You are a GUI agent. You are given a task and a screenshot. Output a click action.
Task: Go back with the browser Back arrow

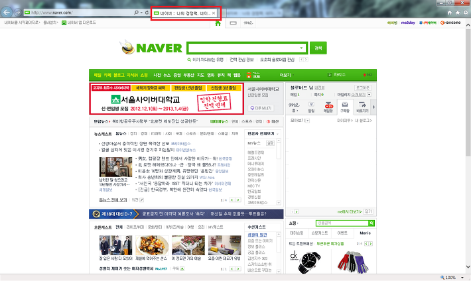point(7,13)
